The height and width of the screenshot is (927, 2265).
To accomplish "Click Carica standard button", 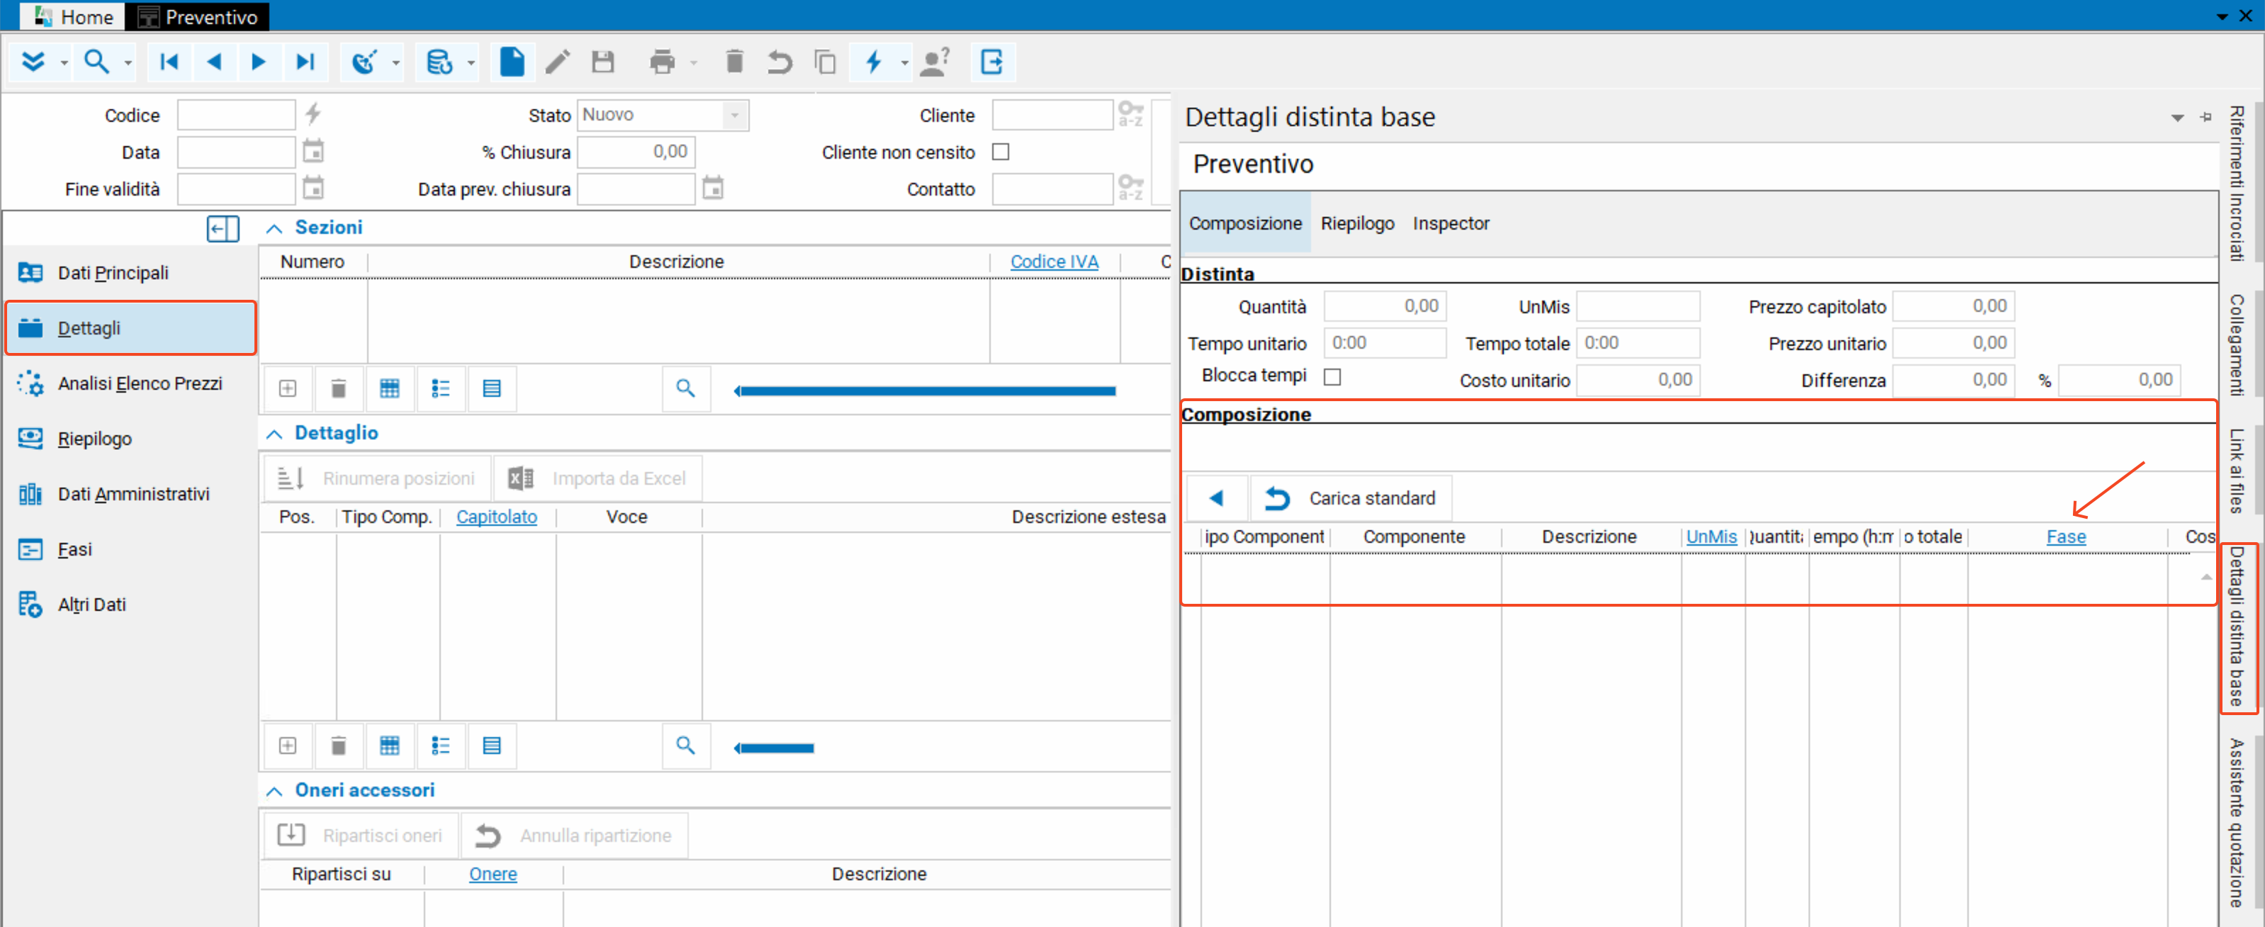I will click(1351, 498).
